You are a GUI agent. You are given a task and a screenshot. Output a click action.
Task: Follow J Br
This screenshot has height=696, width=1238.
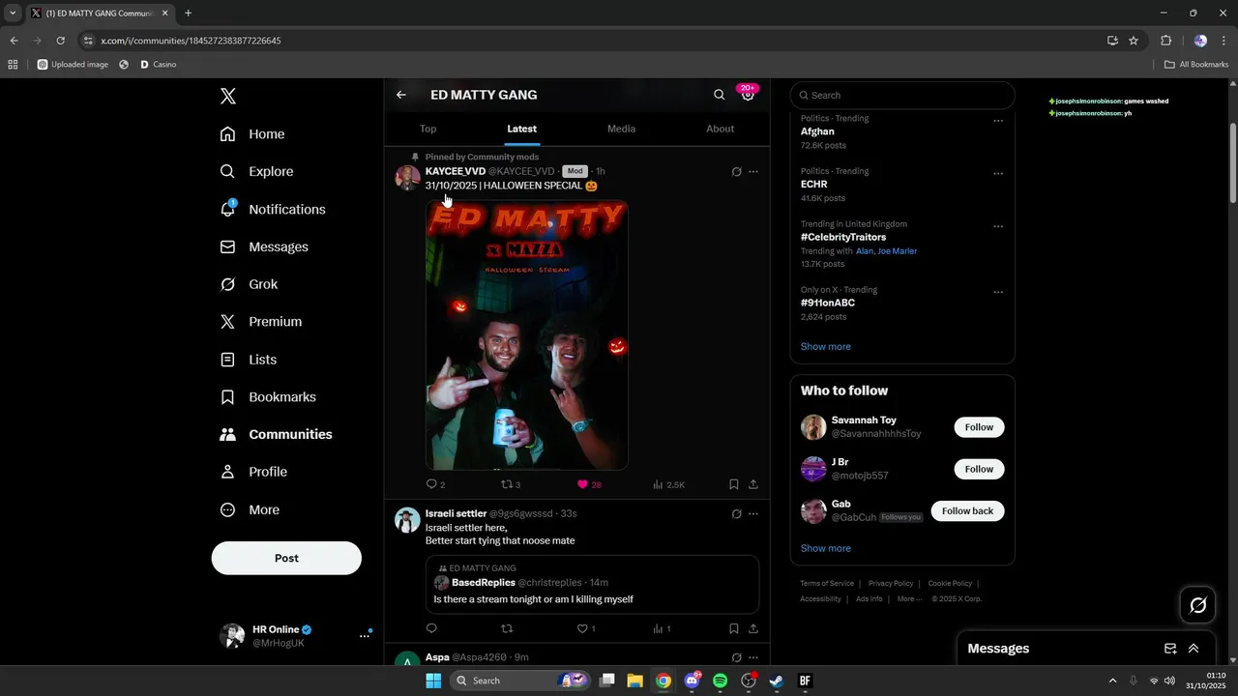[x=979, y=469]
